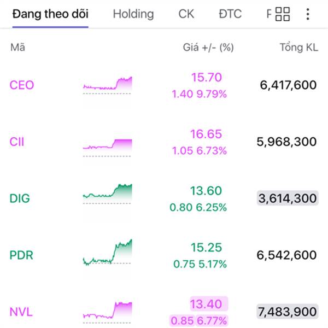328x328 pixels.
Task: Open the ĐTC tab
Action: coord(230,14)
